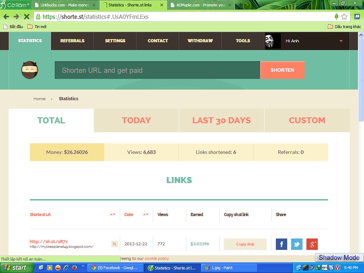This screenshot has height=273, width=364.
Task: Open the http://sh.st/sR7x link
Action: [x=49, y=241]
